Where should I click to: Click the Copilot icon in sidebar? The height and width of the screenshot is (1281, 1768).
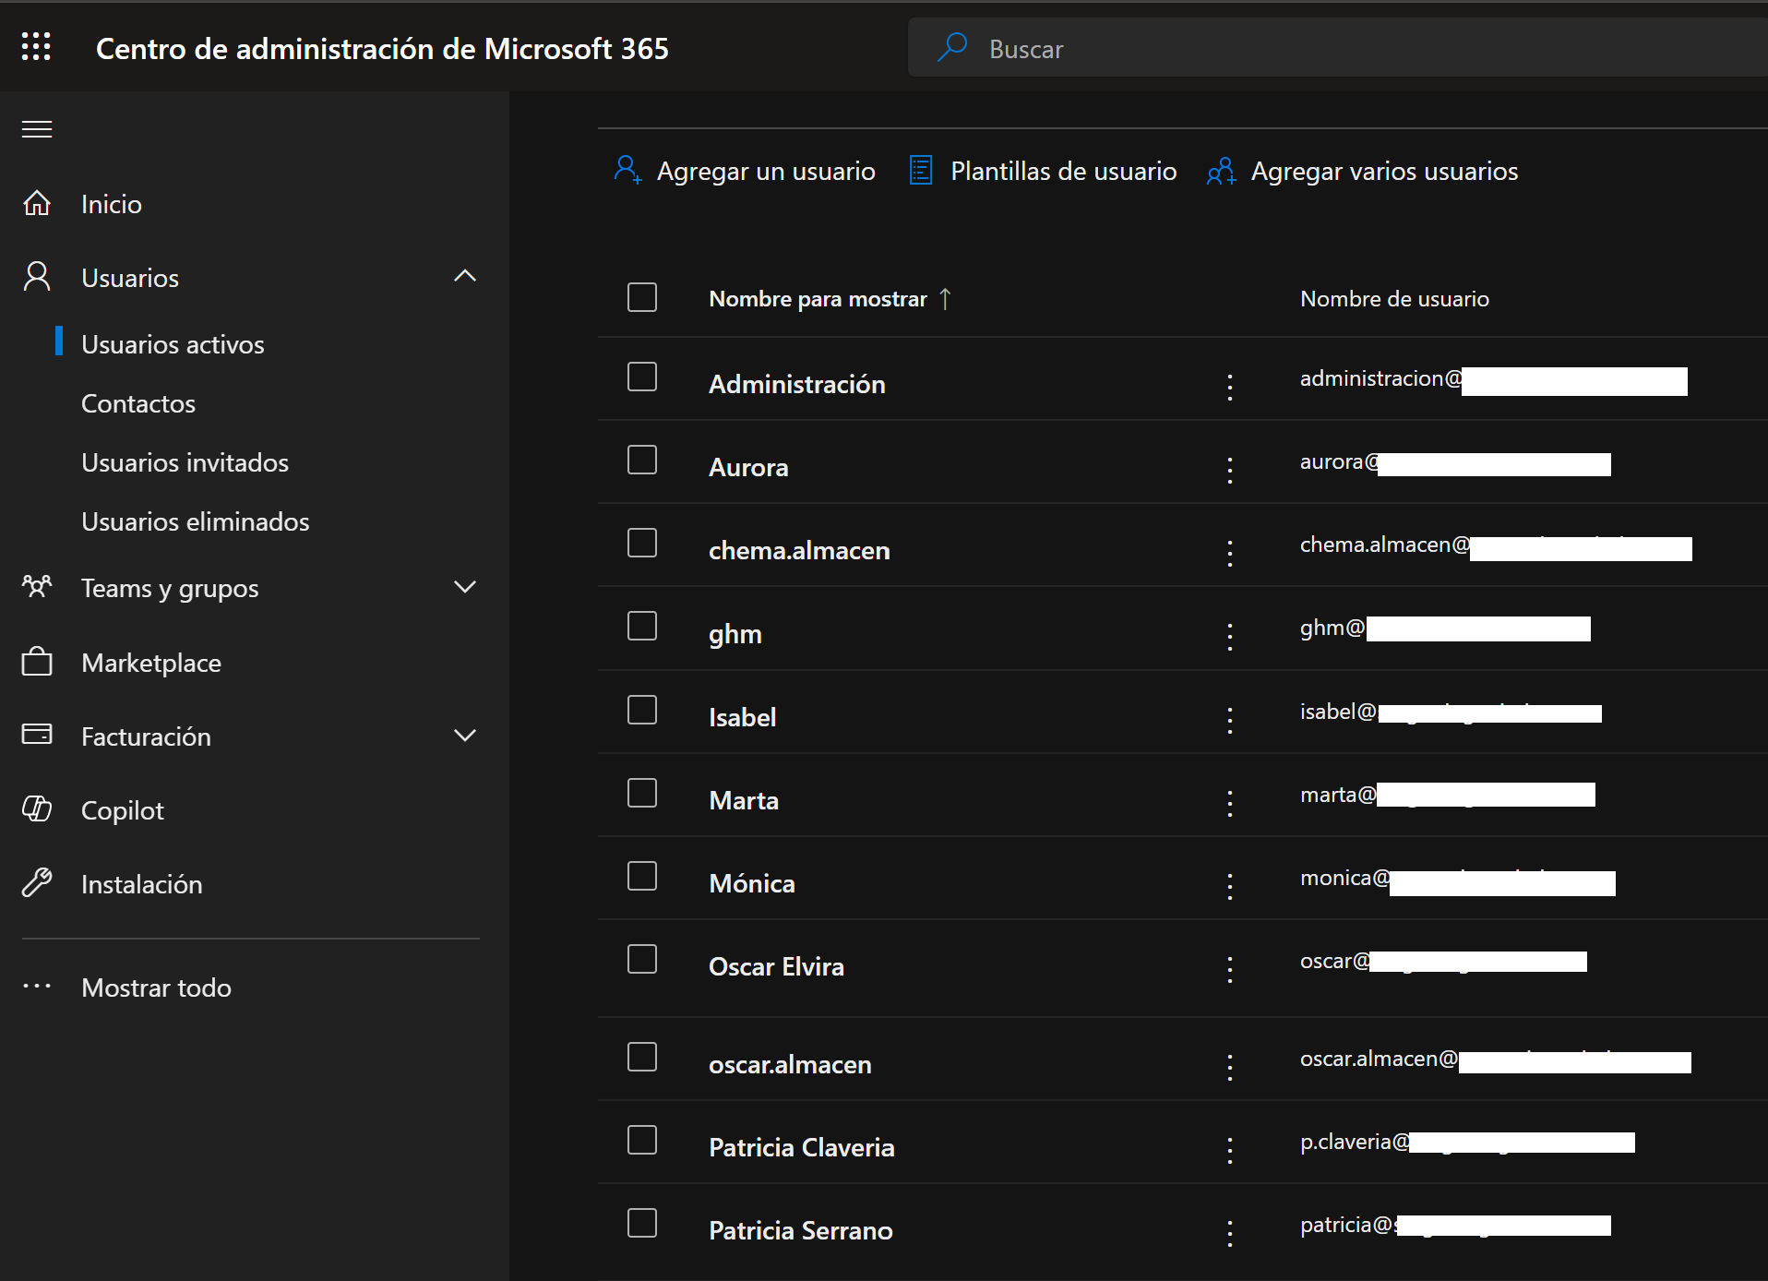pyautogui.click(x=37, y=809)
